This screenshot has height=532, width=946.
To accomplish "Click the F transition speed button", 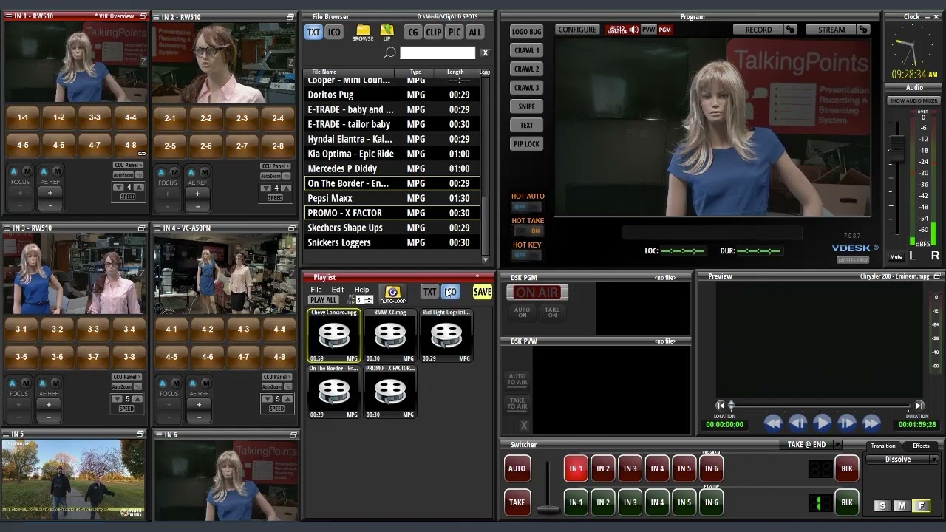I will [x=921, y=506].
